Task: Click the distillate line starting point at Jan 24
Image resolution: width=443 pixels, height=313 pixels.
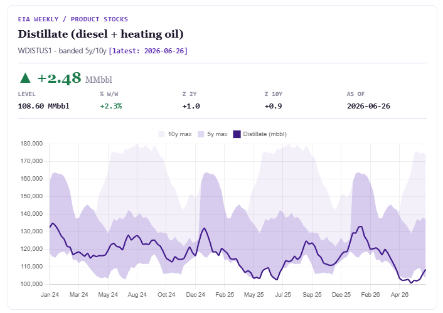Action: point(50,227)
